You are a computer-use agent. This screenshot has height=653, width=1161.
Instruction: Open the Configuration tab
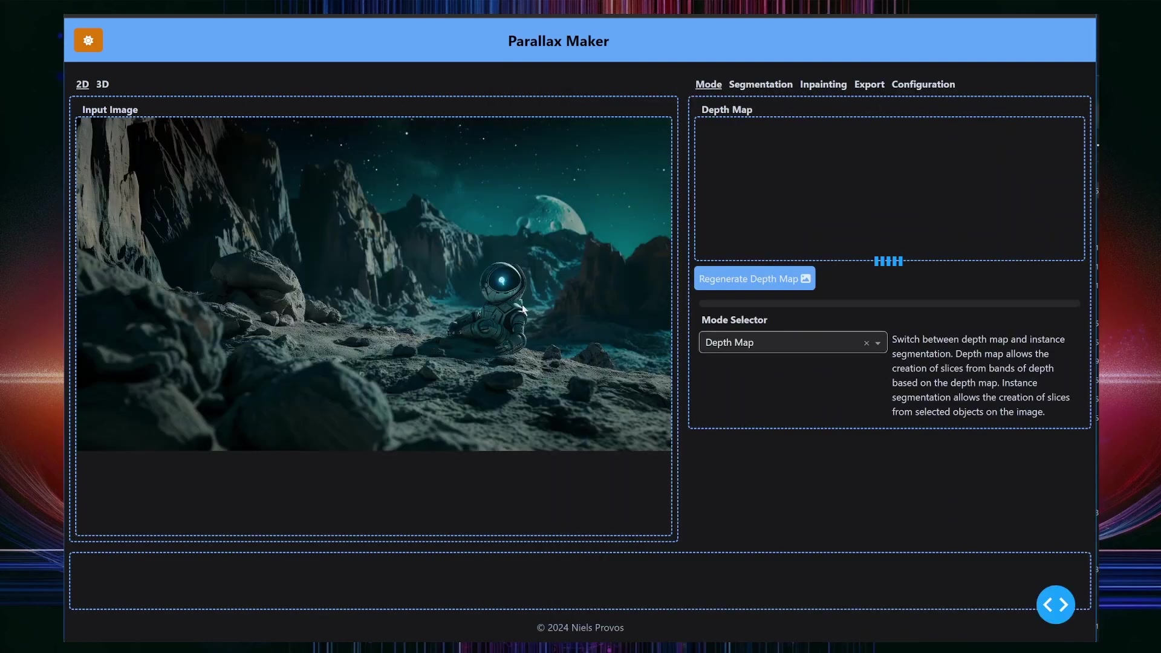(923, 84)
